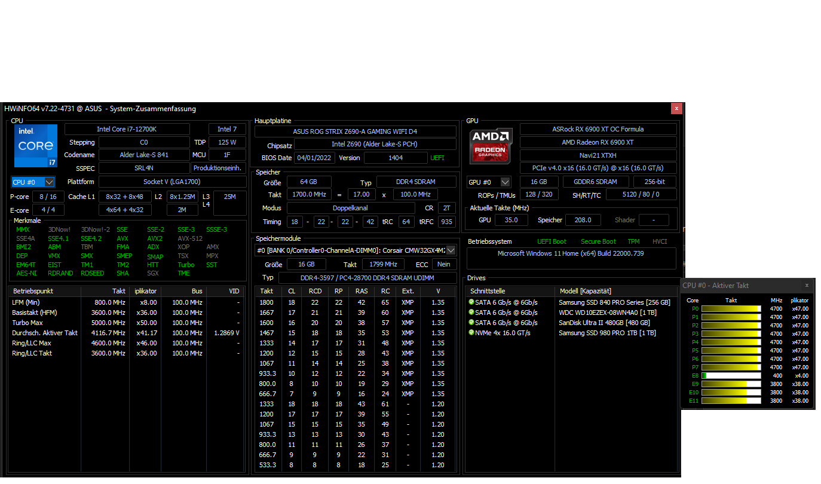Click the Intel Z690 chipset field

click(x=375, y=145)
